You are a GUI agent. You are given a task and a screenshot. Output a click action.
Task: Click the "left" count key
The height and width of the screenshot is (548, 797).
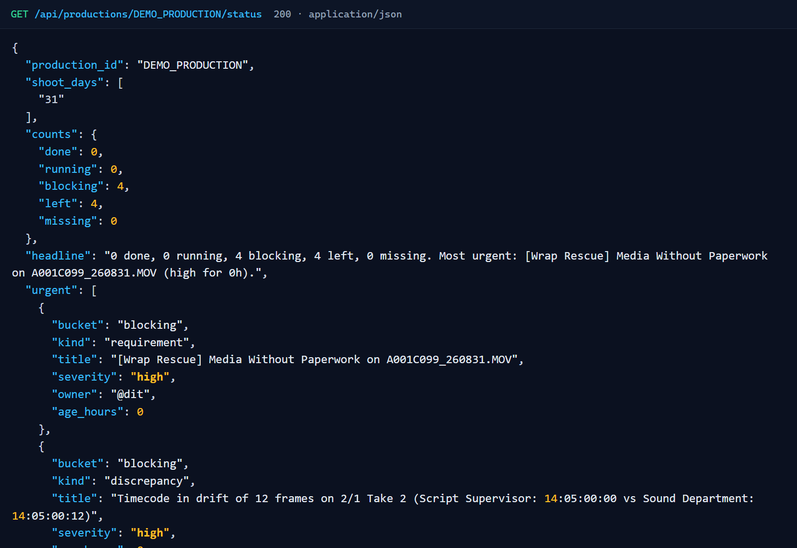(x=58, y=204)
